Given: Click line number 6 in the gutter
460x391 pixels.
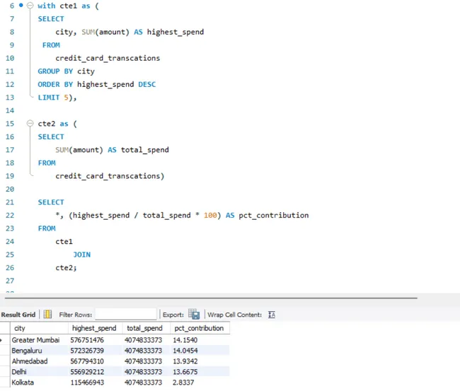Looking at the screenshot, I should point(12,6).
